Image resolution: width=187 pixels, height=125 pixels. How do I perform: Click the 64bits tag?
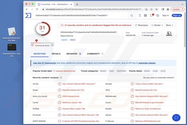pyautogui.click(x=73, y=40)
